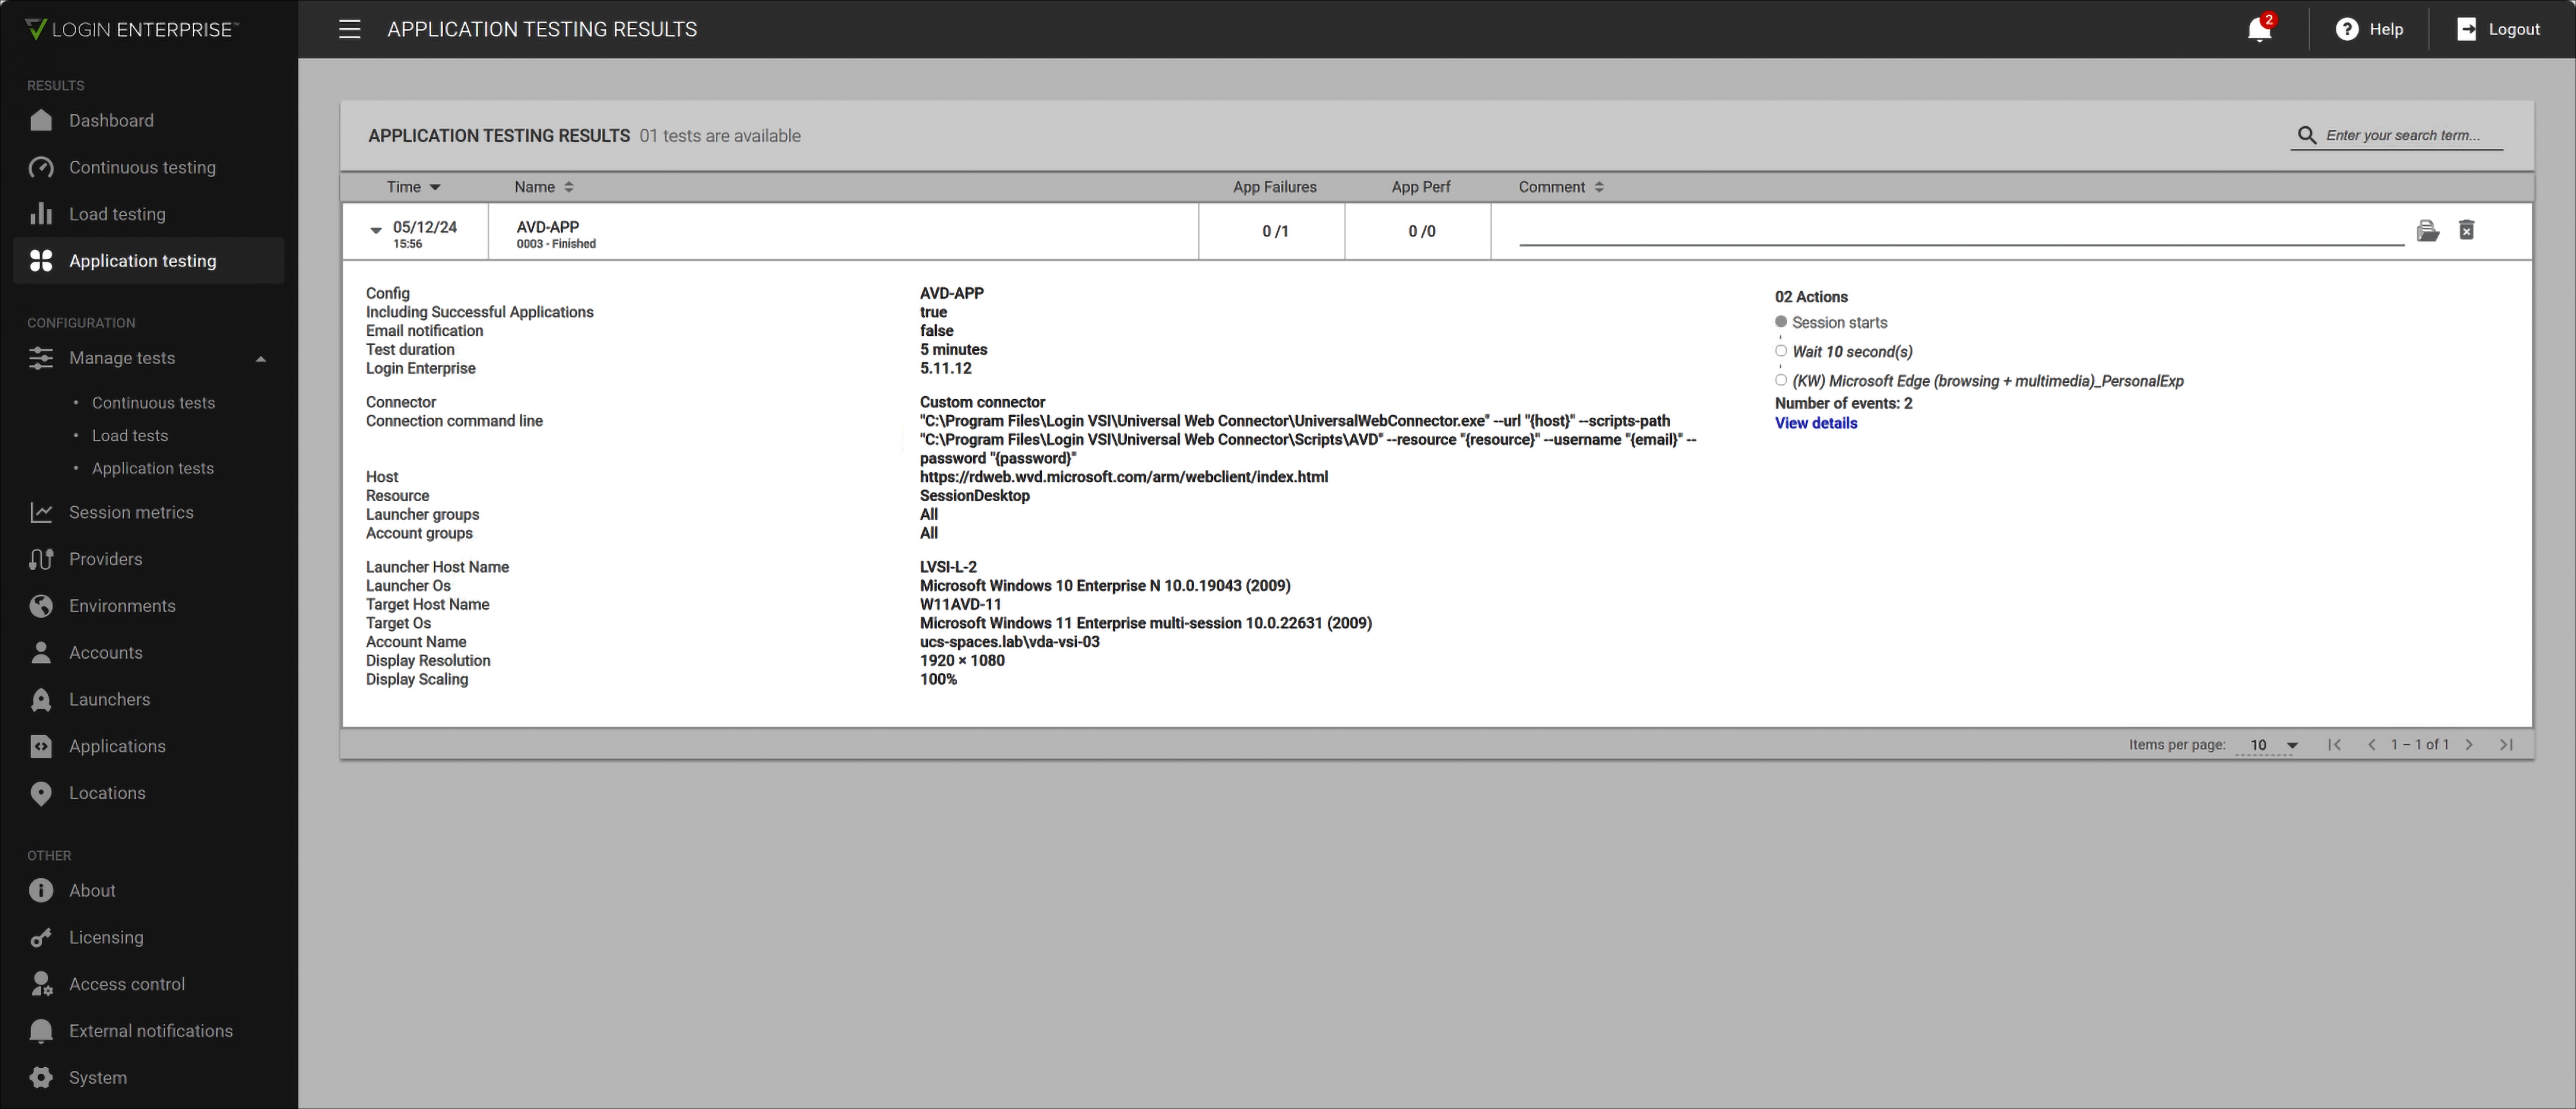This screenshot has height=1109, width=2576.
Task: Click the Launchers rocket icon
Action: click(x=41, y=700)
